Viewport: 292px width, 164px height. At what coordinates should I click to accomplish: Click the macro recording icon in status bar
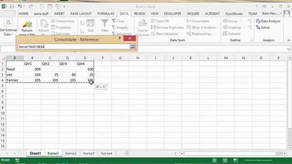(17, 160)
